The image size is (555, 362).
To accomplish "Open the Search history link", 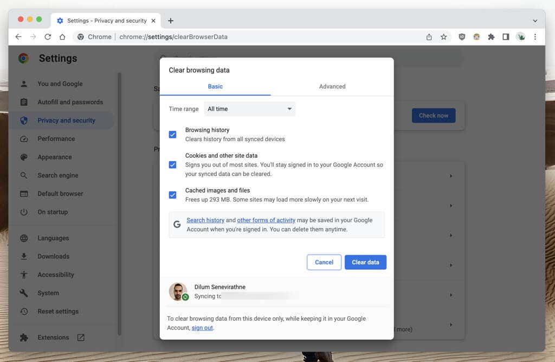I will [205, 220].
